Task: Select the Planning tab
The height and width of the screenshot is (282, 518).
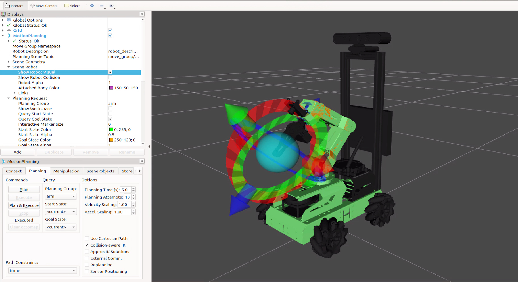Action: click(x=37, y=171)
